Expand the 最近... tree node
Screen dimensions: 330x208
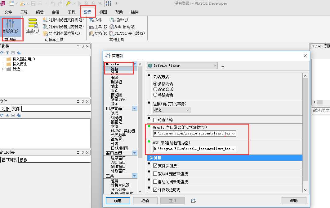click(x=2, y=69)
